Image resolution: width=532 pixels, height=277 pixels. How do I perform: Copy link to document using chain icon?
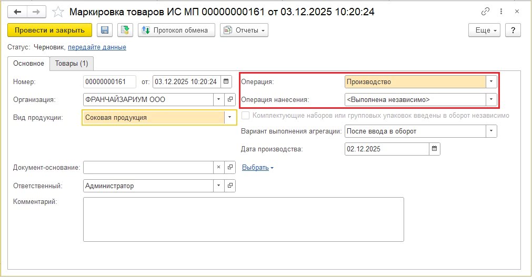coord(485,12)
